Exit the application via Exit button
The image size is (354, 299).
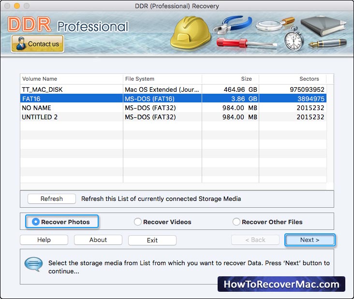coord(152,240)
